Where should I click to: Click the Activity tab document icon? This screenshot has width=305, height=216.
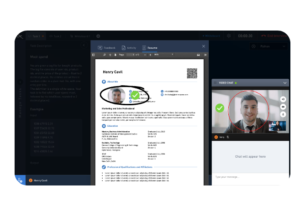point(124,48)
